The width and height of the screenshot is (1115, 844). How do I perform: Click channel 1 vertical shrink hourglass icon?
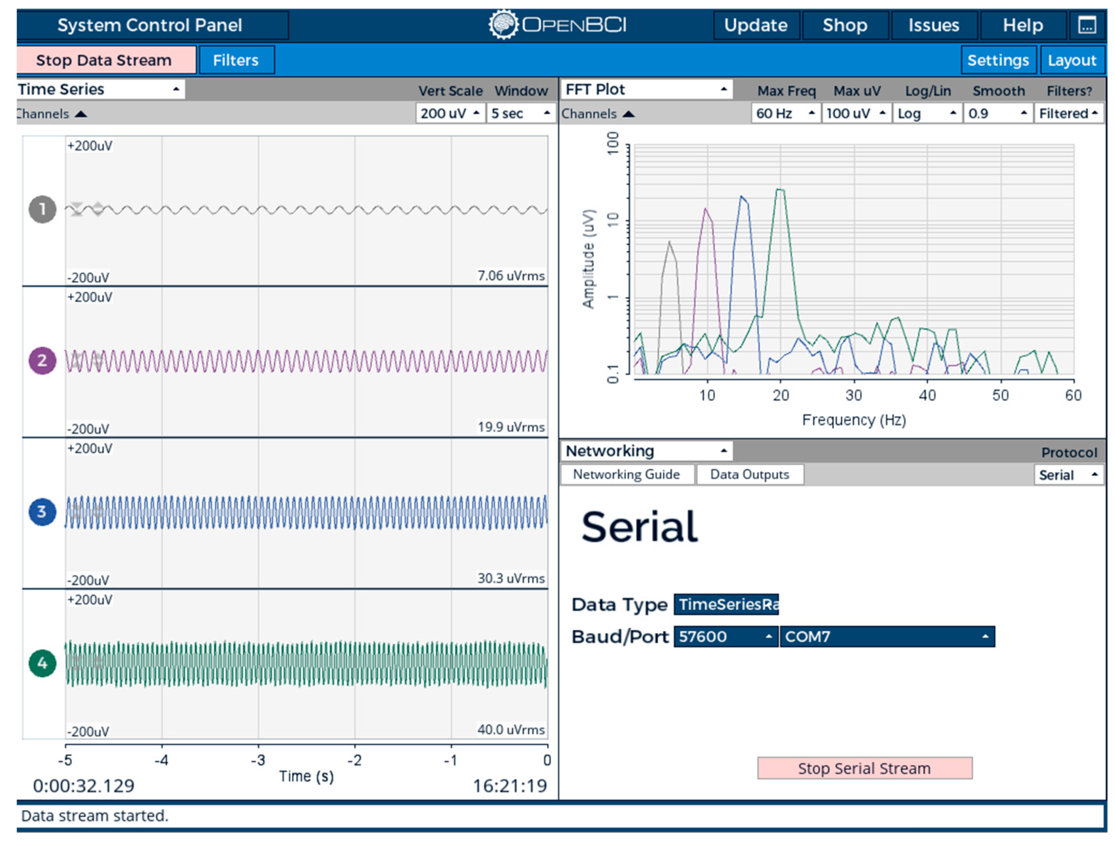pos(77,209)
